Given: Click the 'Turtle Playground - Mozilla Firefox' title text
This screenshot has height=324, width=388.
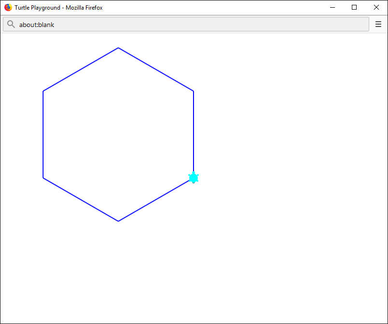Looking at the screenshot, I should 58,8.
